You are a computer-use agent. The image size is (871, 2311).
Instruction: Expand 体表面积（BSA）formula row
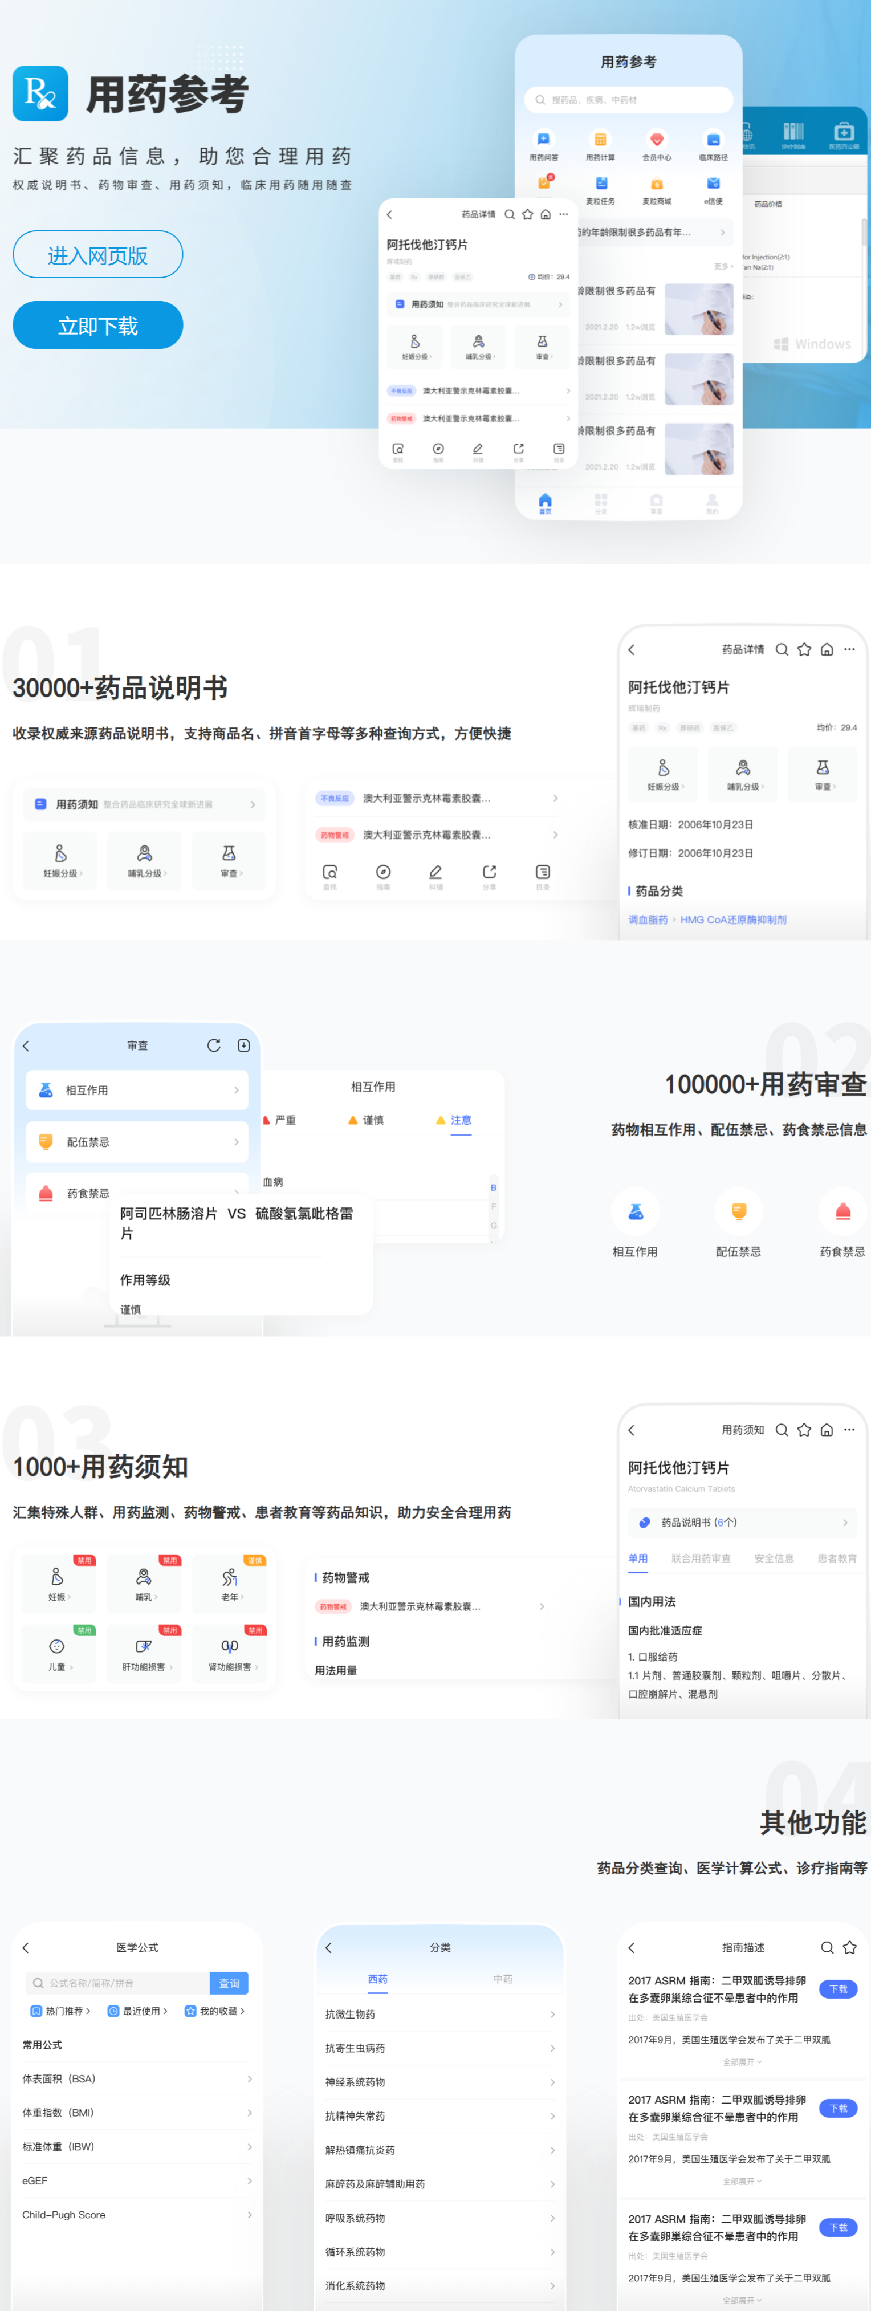pyautogui.click(x=137, y=2078)
